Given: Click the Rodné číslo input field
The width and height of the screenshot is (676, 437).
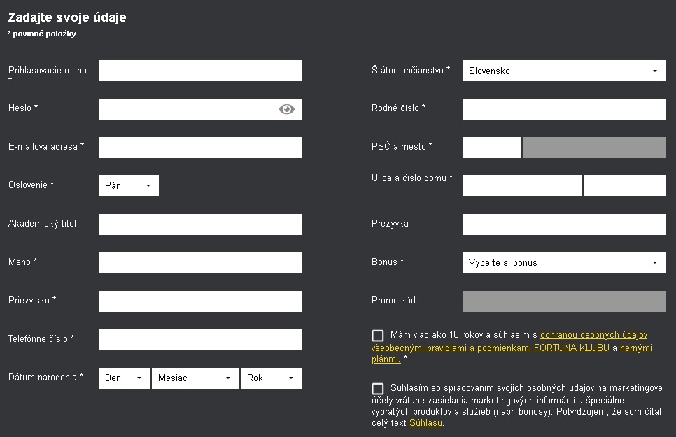Looking at the screenshot, I should [563, 109].
